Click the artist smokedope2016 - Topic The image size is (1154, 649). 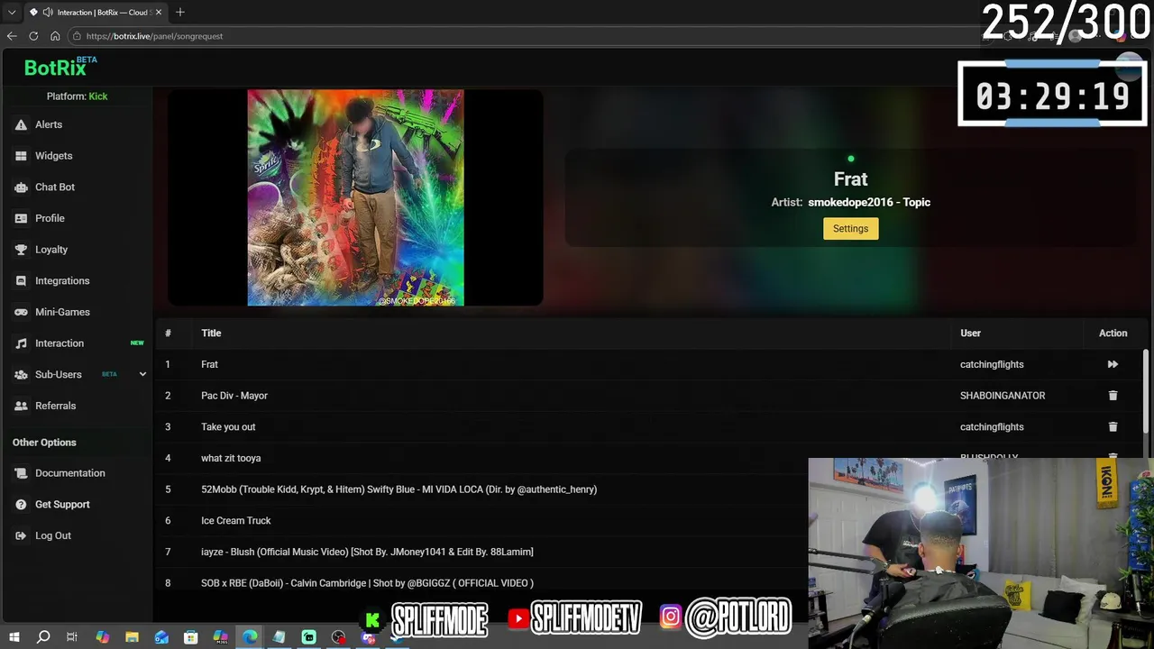coord(869,202)
